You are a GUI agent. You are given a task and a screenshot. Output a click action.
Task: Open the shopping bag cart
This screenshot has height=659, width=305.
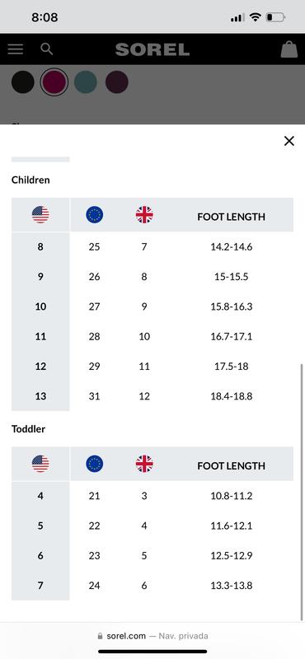click(x=289, y=49)
